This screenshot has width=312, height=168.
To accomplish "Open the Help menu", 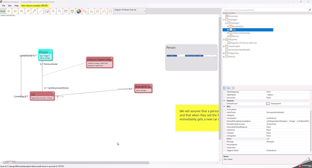I will (x=16, y=6).
